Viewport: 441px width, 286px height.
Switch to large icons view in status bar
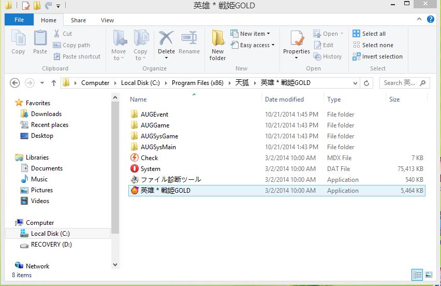coord(429,275)
